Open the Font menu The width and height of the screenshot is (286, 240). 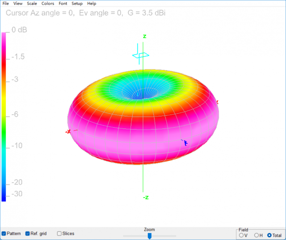[x=63, y=4]
